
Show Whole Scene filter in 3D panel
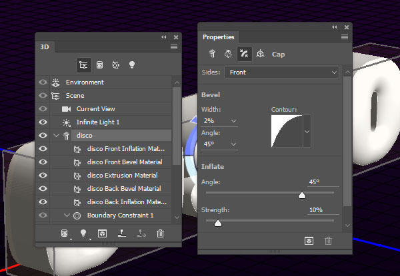point(84,65)
